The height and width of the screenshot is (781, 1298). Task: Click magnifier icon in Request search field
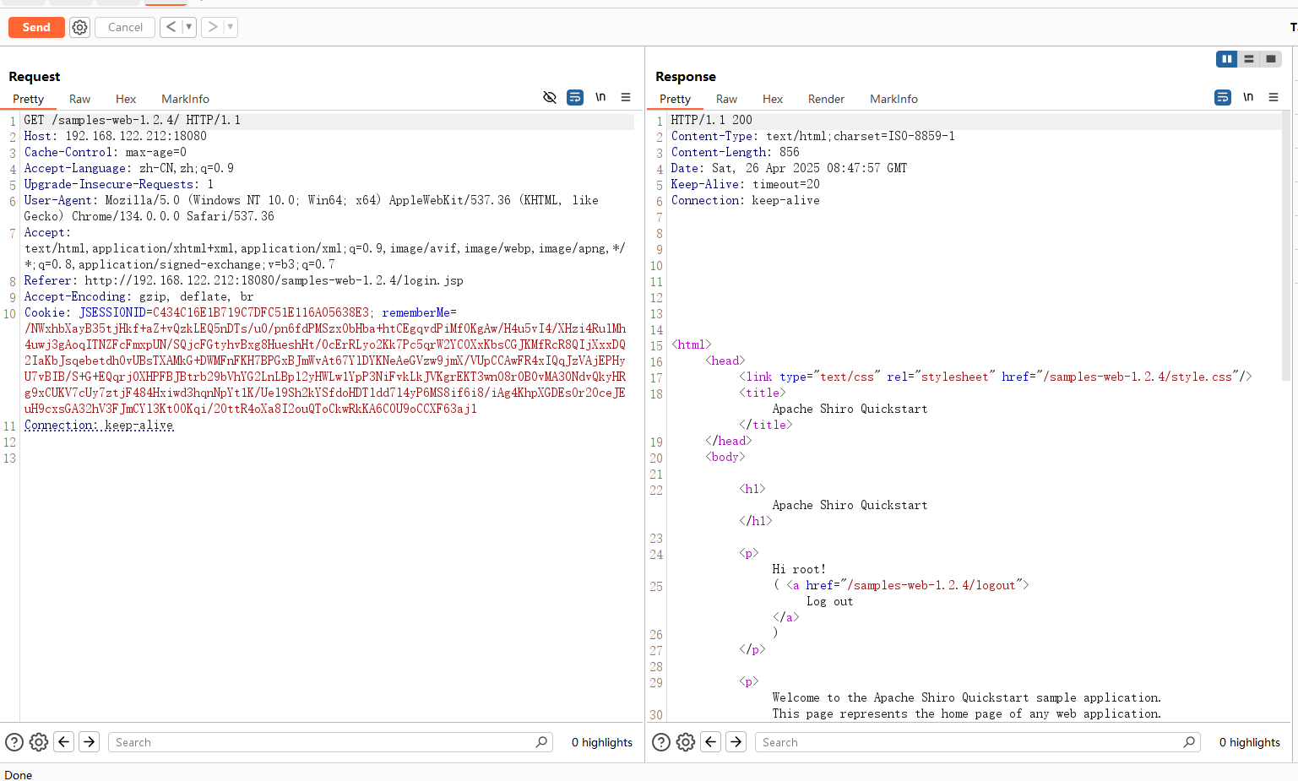click(x=541, y=742)
